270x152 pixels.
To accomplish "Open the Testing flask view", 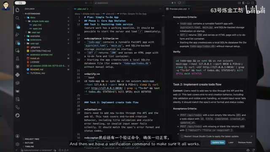I will pyautogui.click(x=17, y=59).
